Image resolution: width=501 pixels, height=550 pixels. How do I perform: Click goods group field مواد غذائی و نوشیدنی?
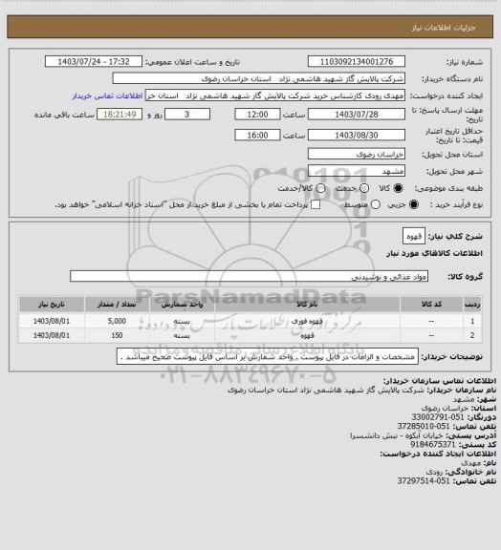point(249,276)
